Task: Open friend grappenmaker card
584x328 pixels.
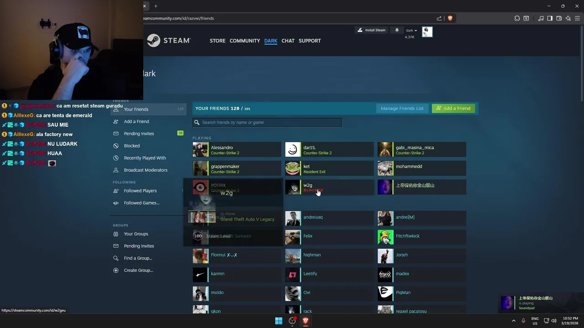Action: [x=237, y=168]
